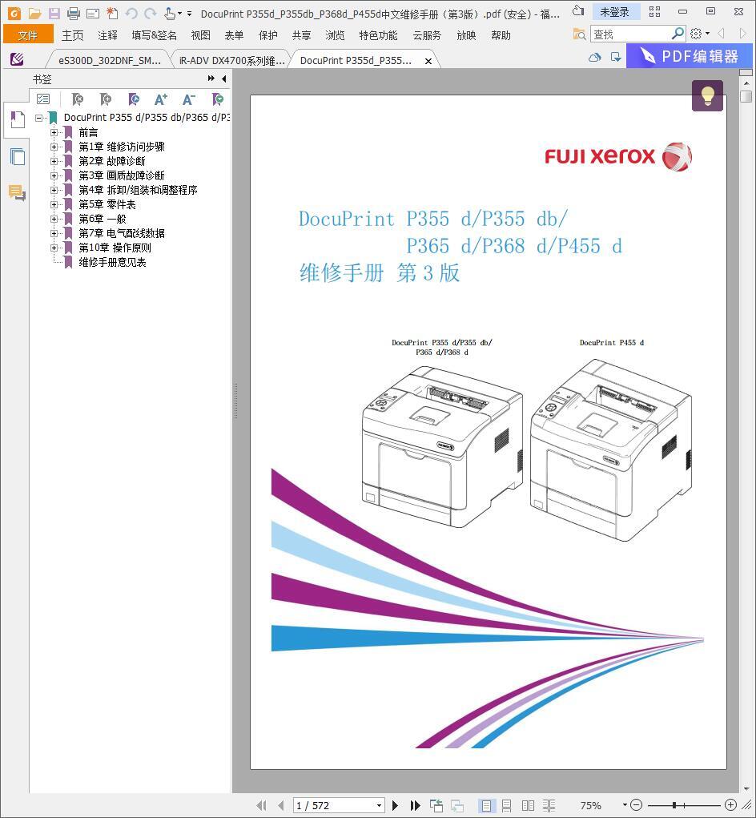Screen dimensions: 756x818
Task: Open the search settings gear dropdown
Action: [x=700, y=34]
